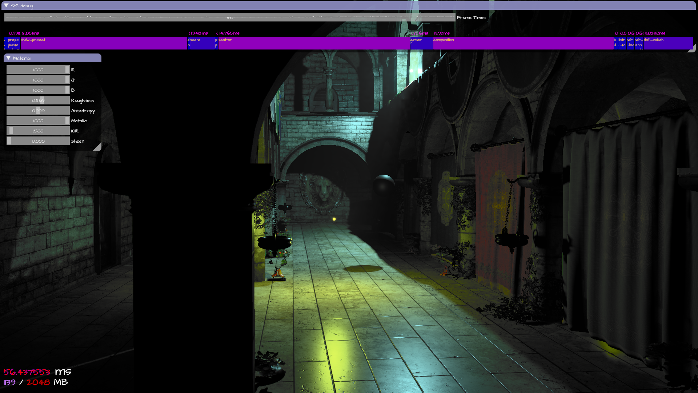Click the Frame Times graph
Image resolution: width=698 pixels, height=393 pixels.
(229, 17)
